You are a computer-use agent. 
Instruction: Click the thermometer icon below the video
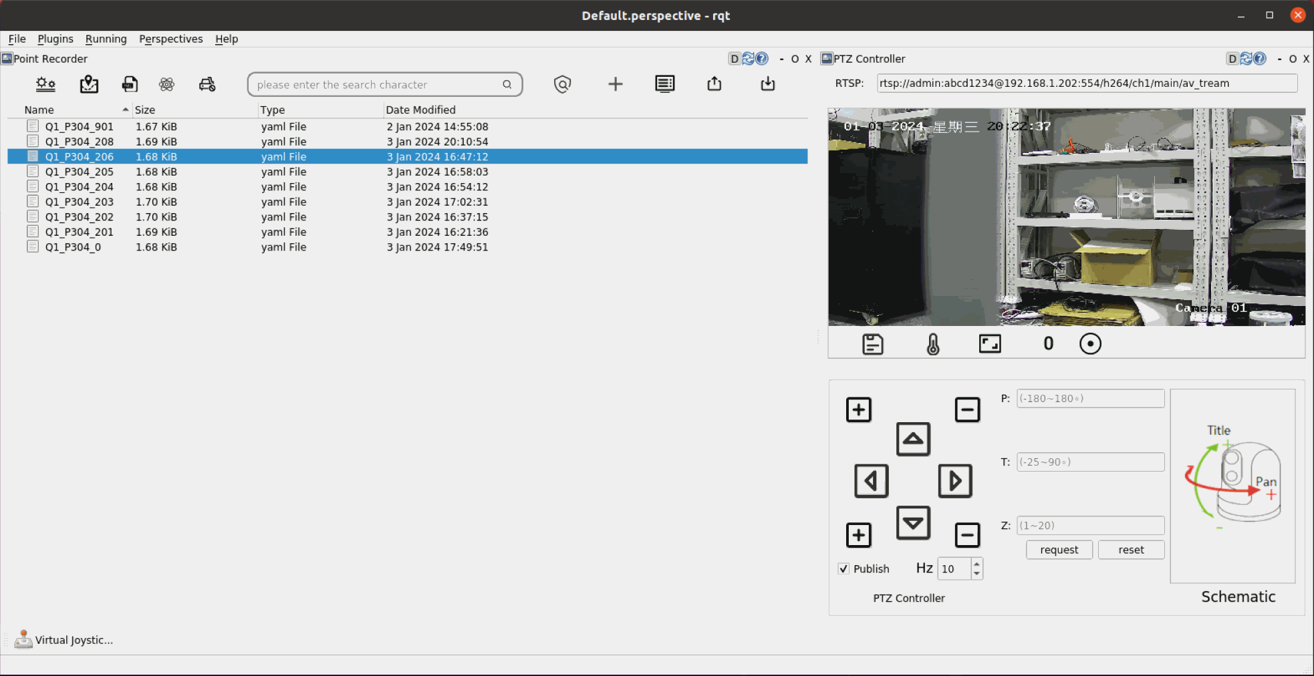(x=933, y=344)
